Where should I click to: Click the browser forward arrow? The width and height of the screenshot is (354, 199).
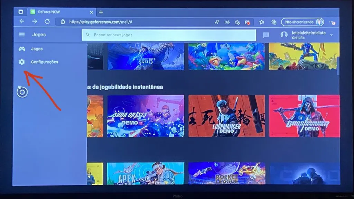coord(35,21)
